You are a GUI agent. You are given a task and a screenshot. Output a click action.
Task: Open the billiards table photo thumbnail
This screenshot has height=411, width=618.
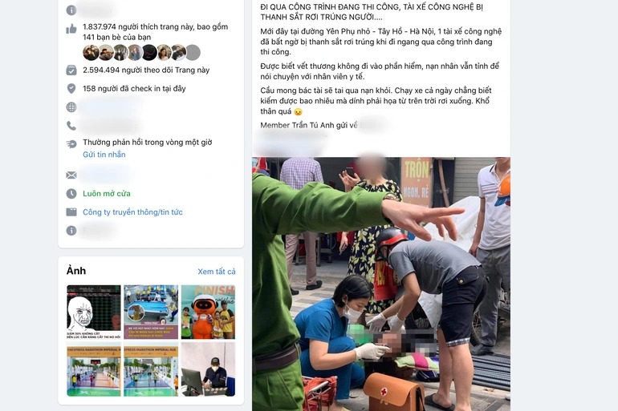click(x=151, y=312)
